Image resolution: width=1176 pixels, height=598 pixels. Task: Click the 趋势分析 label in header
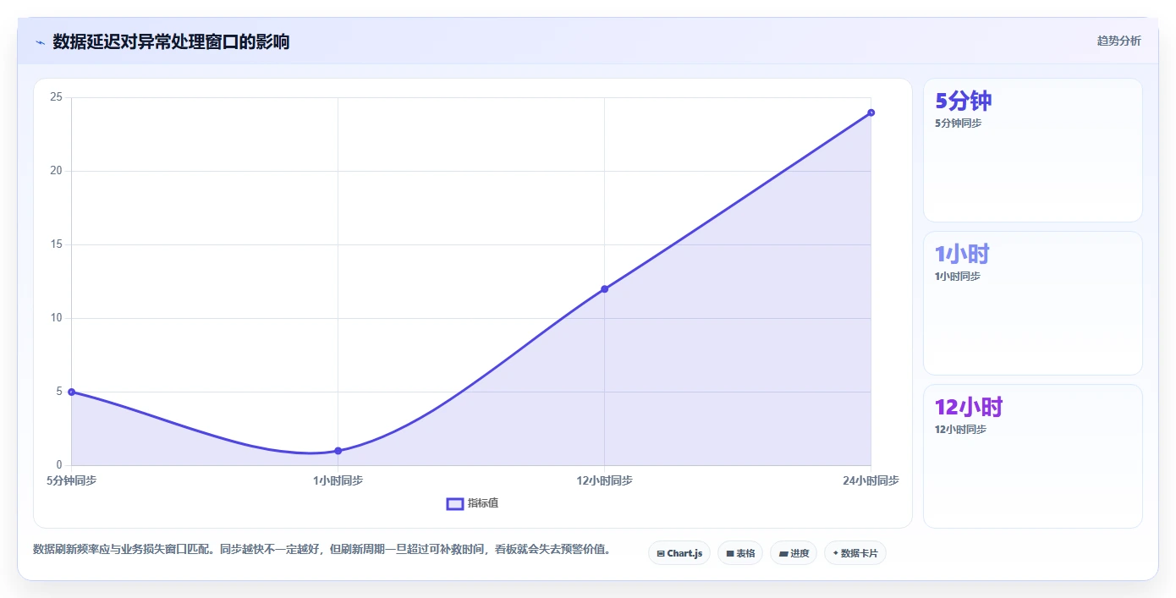1118,41
